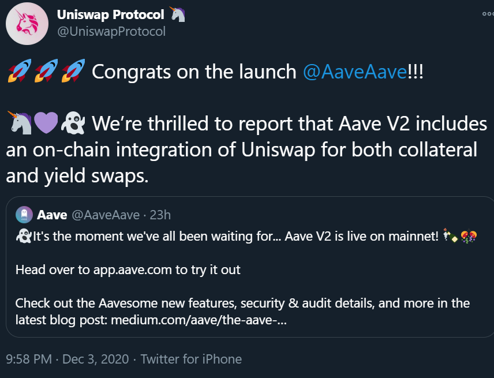Viewport: 494px width, 378px height.
Task: Click the first rocket emoji
Action: click(20, 71)
